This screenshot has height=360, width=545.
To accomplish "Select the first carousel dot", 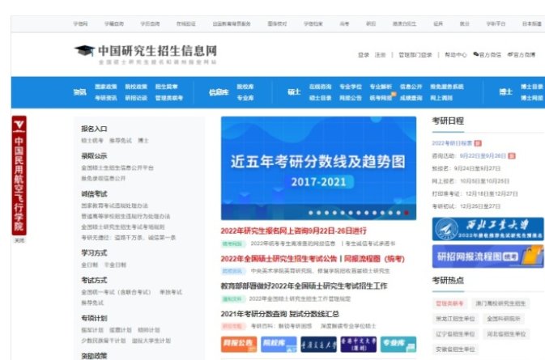I will [x=311, y=213].
